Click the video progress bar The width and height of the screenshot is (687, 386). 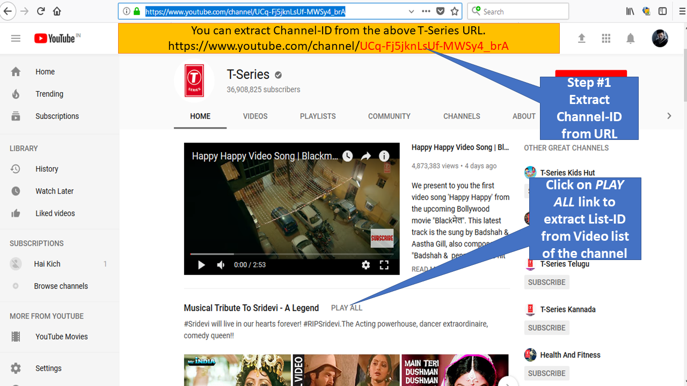[291, 254]
